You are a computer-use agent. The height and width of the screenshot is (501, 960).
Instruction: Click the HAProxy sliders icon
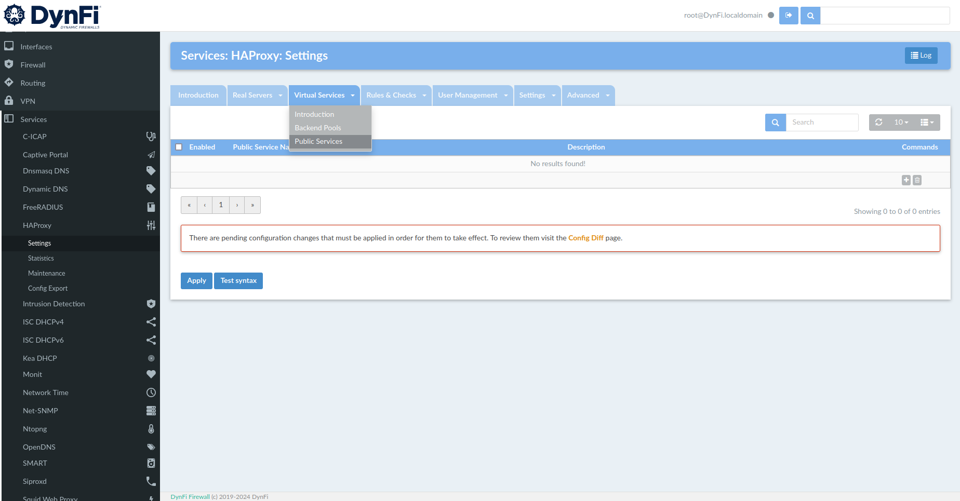[151, 225]
